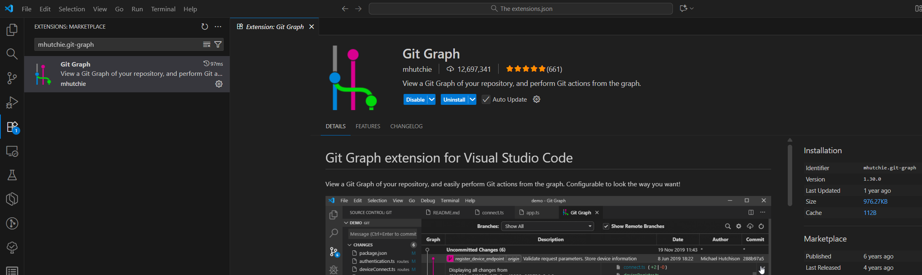Click the 976.27KB size link

coord(875,202)
